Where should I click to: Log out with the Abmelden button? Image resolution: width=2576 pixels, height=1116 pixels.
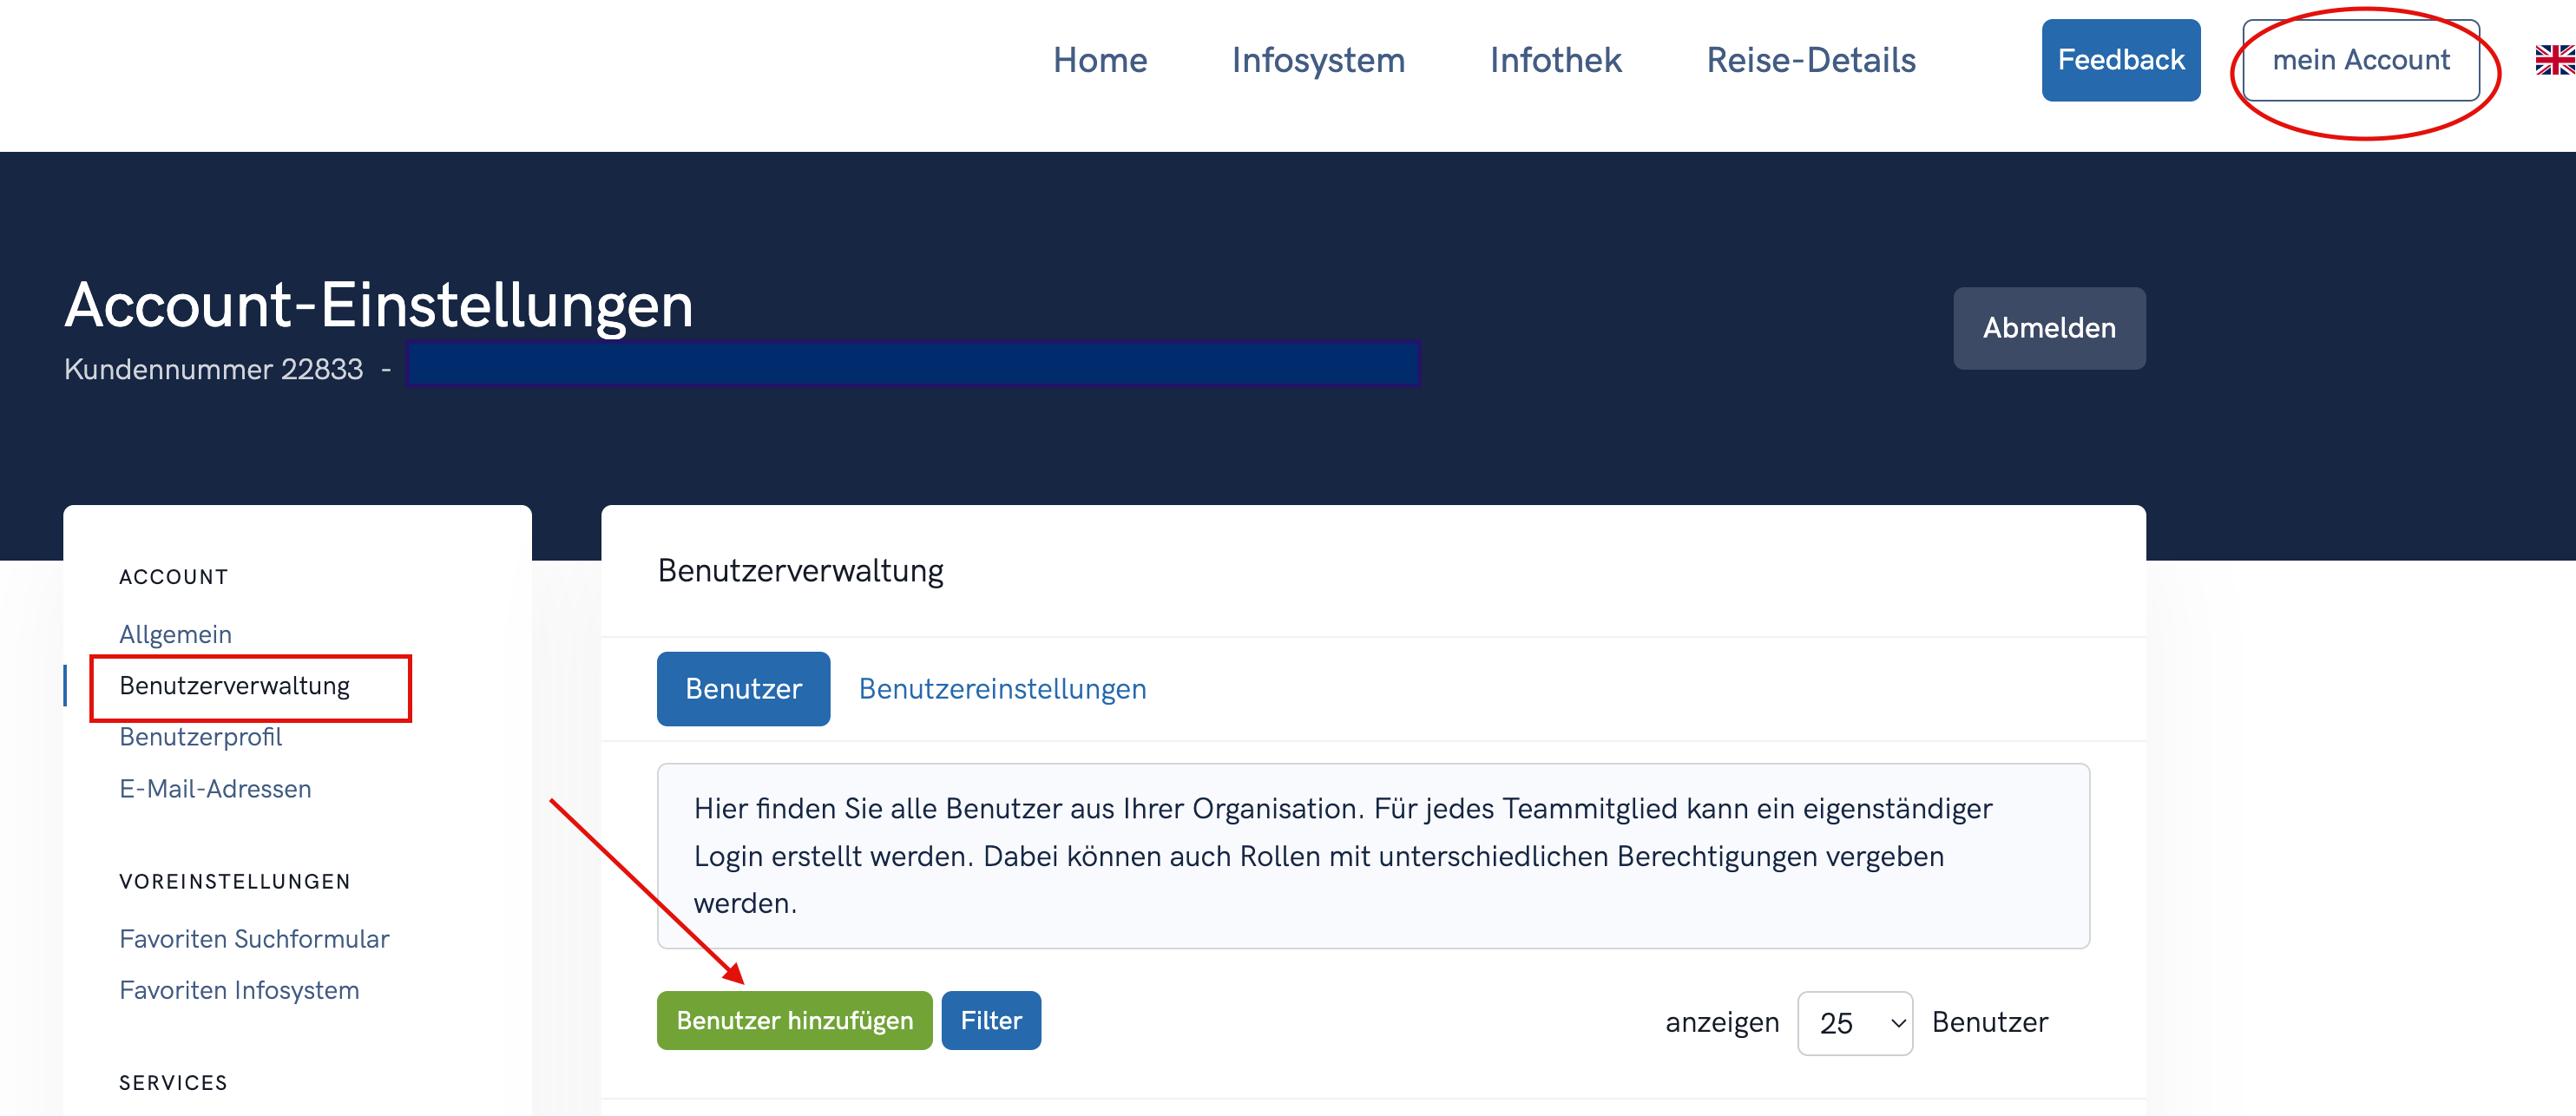(2049, 328)
